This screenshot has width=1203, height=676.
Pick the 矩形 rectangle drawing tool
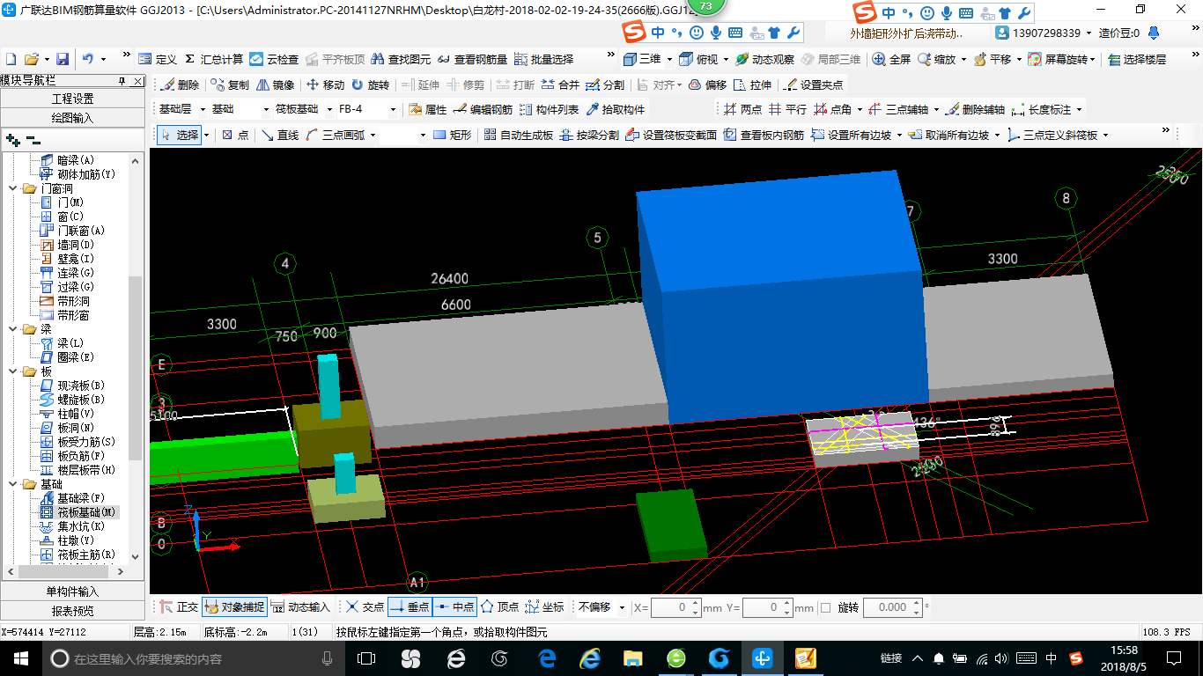click(453, 135)
